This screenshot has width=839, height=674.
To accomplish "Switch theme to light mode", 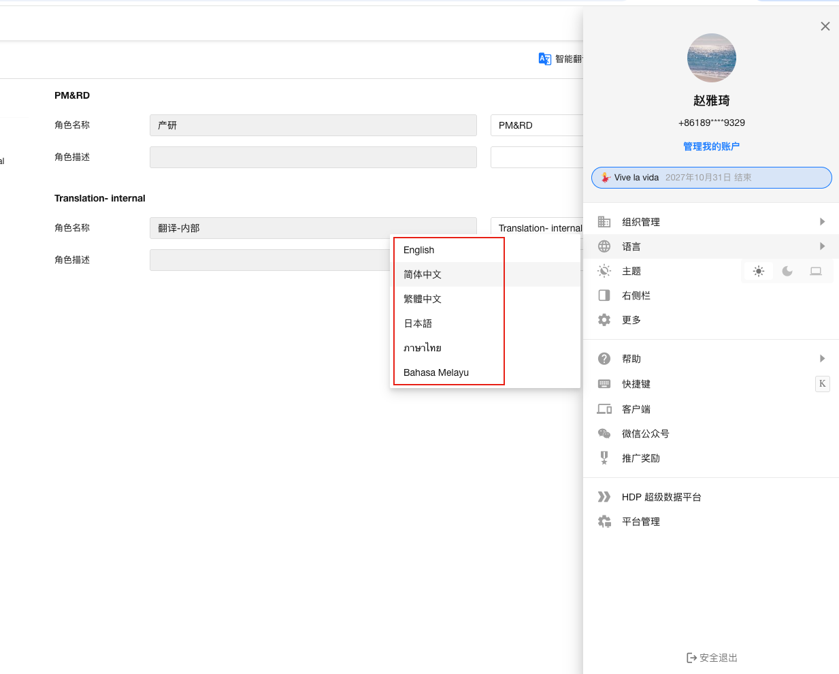I will (759, 271).
